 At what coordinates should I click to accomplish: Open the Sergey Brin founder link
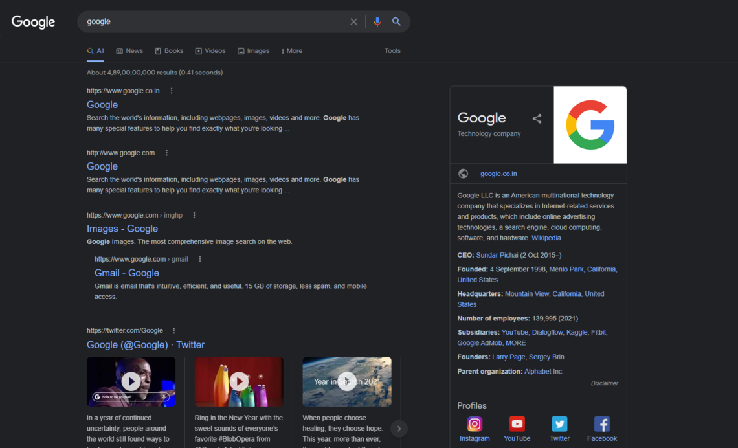(546, 357)
